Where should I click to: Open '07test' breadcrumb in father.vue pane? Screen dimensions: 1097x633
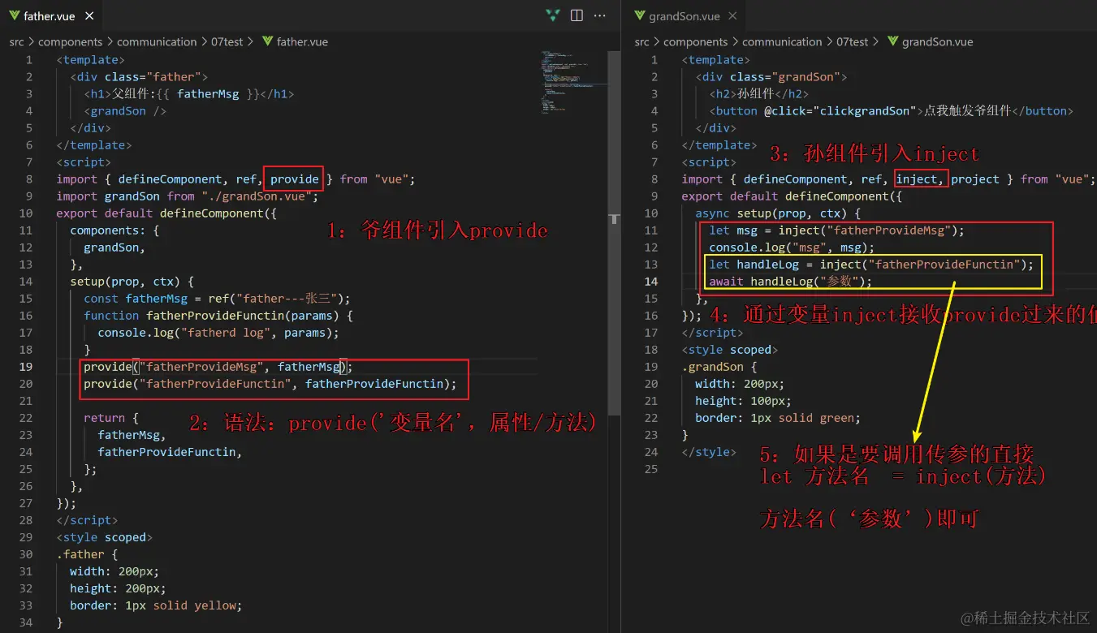[x=227, y=41]
